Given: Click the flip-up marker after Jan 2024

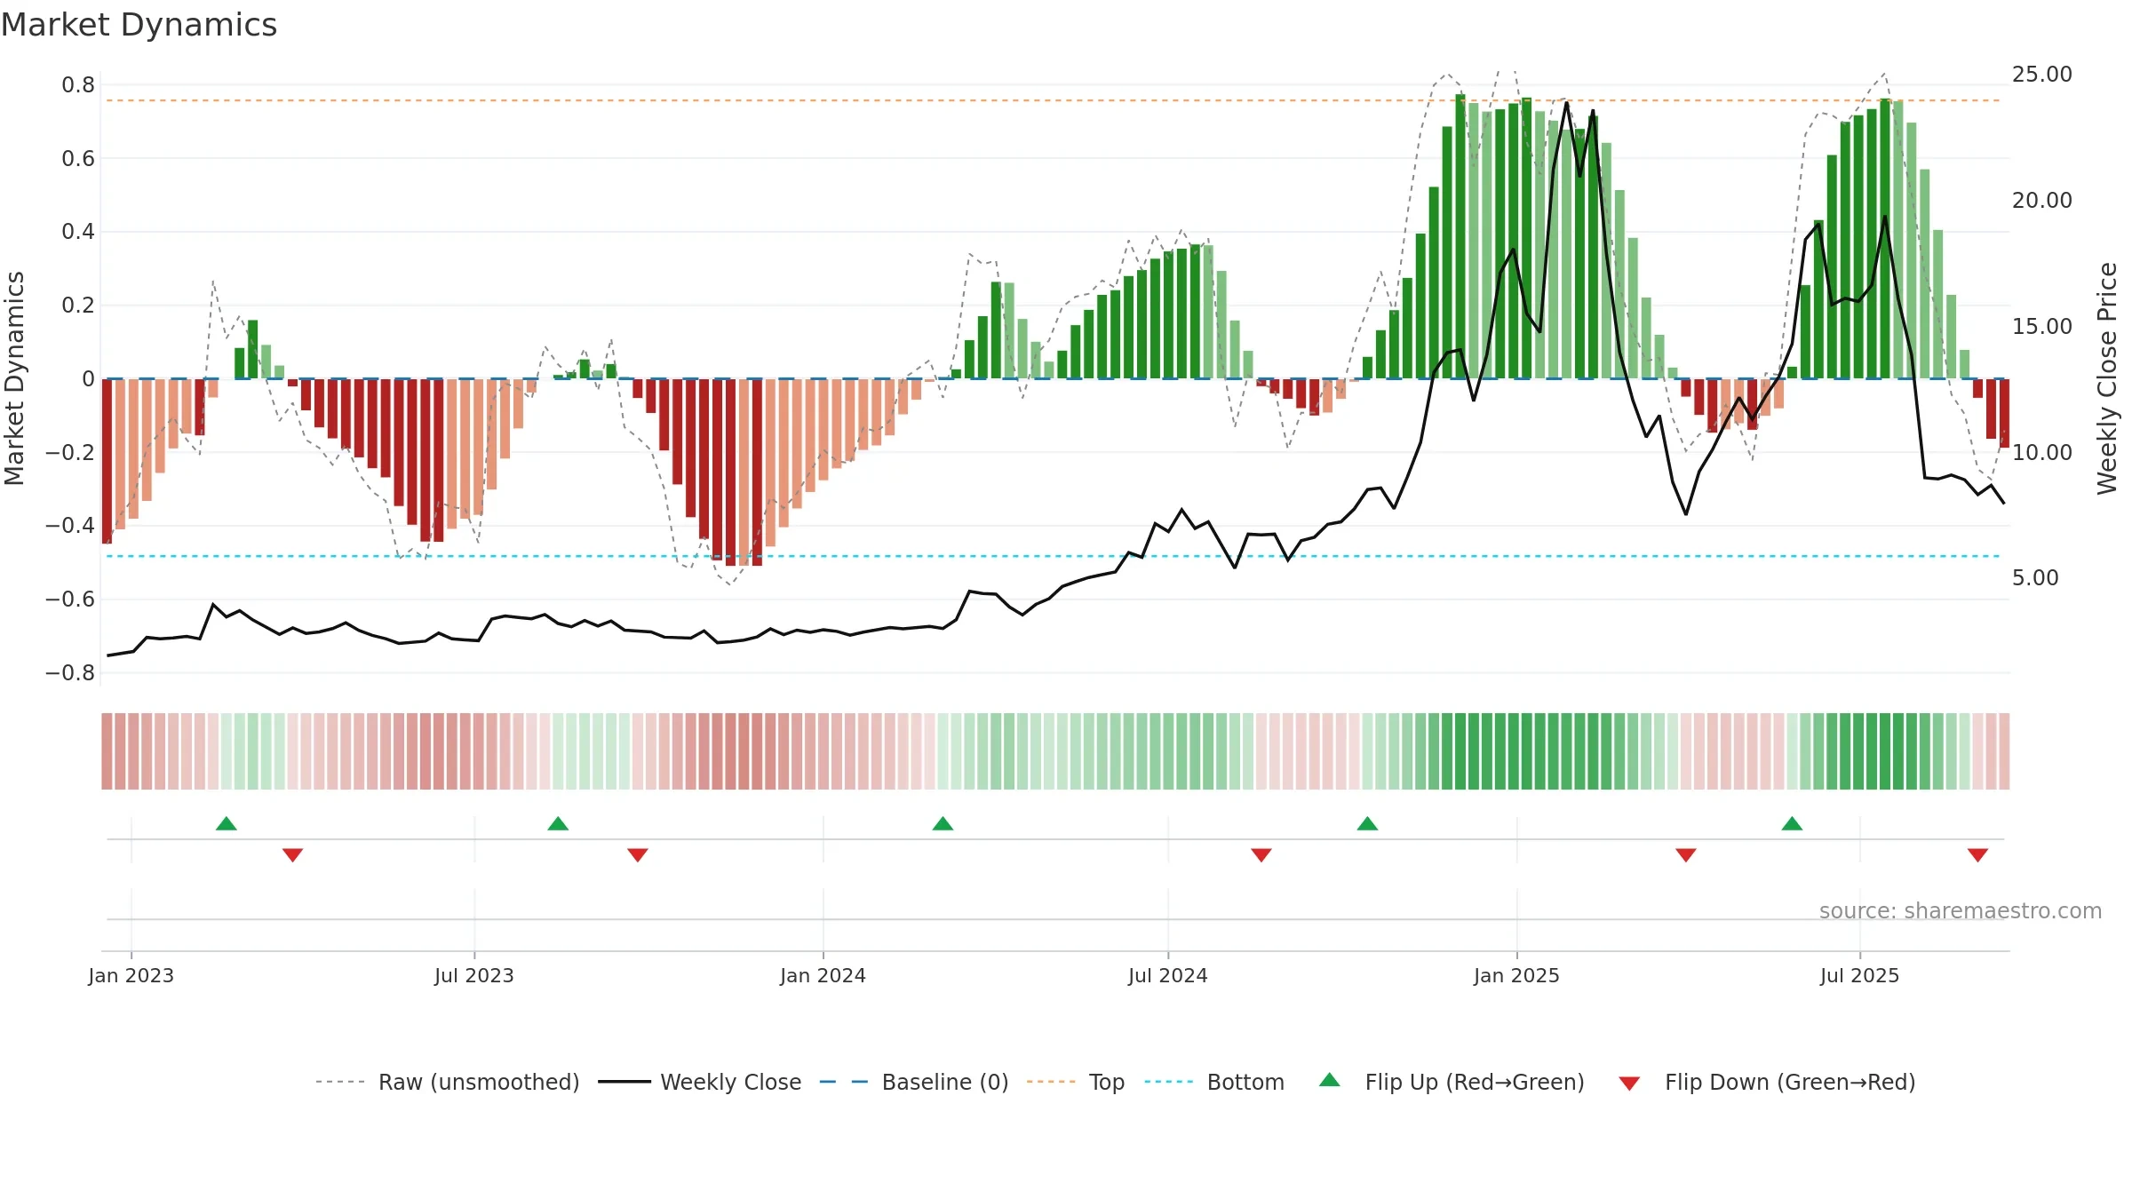Looking at the screenshot, I should [x=943, y=823].
